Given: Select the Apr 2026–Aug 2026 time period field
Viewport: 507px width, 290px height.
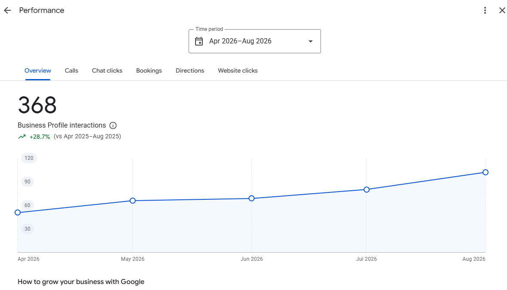Looking at the screenshot, I should pos(255,41).
